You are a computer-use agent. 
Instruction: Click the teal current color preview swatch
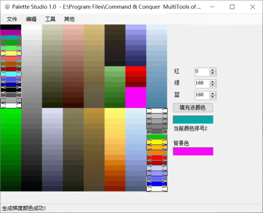(193, 120)
